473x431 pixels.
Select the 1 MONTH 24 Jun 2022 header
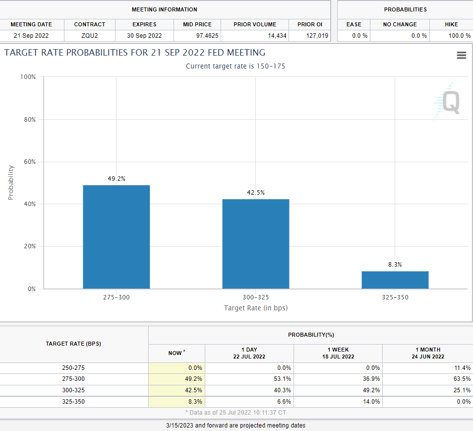pyautogui.click(x=427, y=353)
